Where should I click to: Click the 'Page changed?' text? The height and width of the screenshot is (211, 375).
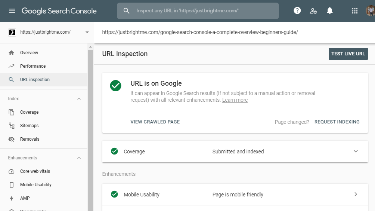pyautogui.click(x=292, y=122)
